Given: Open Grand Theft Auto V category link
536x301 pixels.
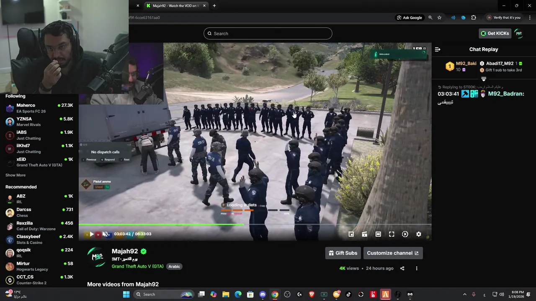Looking at the screenshot, I should click(x=137, y=266).
